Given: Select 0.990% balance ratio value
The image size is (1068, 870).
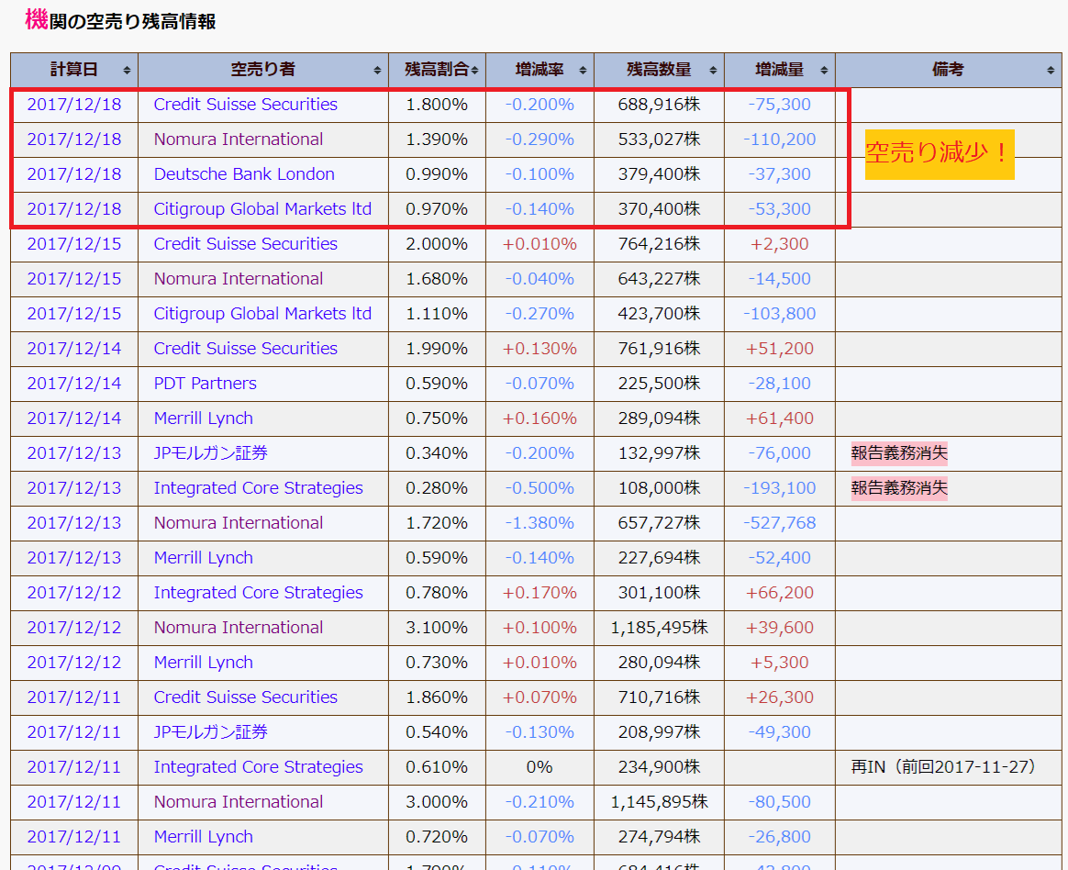Looking at the screenshot, I should 437,173.
